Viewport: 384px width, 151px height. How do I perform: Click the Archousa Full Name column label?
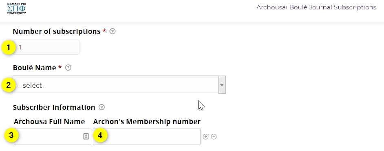coord(49,122)
